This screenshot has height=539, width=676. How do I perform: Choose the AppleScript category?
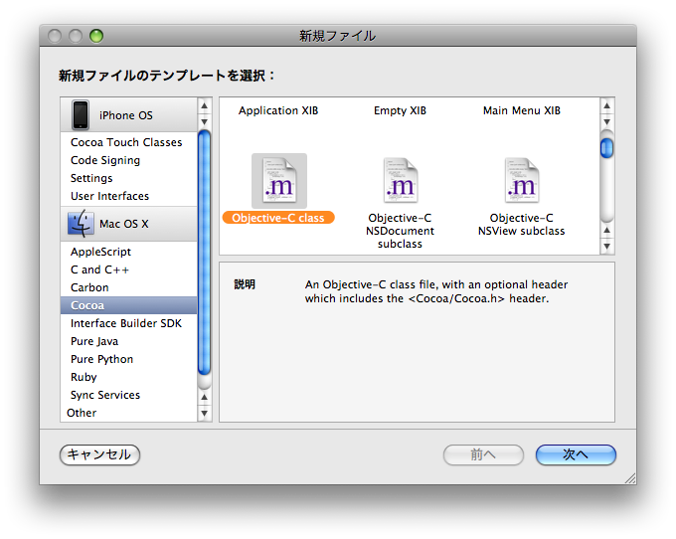pyautogui.click(x=129, y=252)
